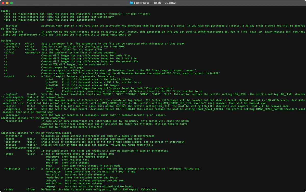Click the '-loglevel' option text
Image resolution: width=306 pixels, height=192 pixels.
tap(11, 94)
